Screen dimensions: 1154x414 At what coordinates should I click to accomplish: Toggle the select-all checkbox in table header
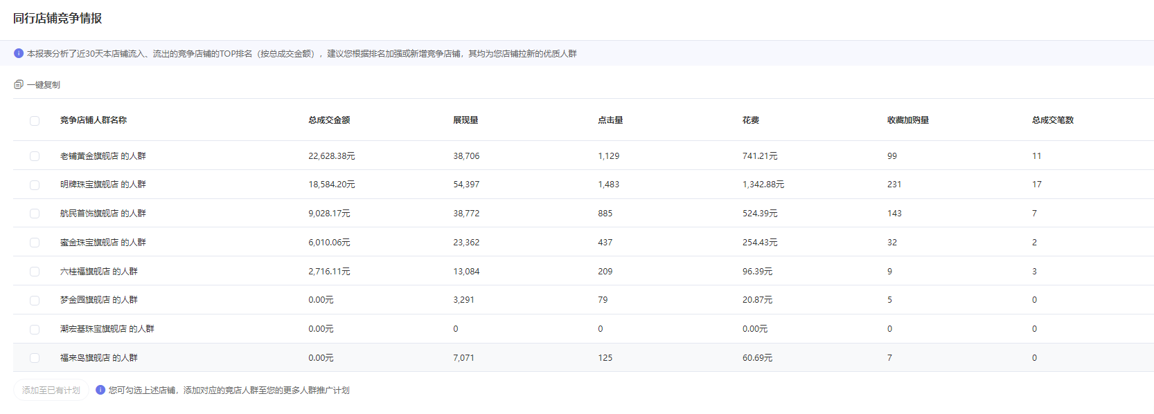coord(35,121)
